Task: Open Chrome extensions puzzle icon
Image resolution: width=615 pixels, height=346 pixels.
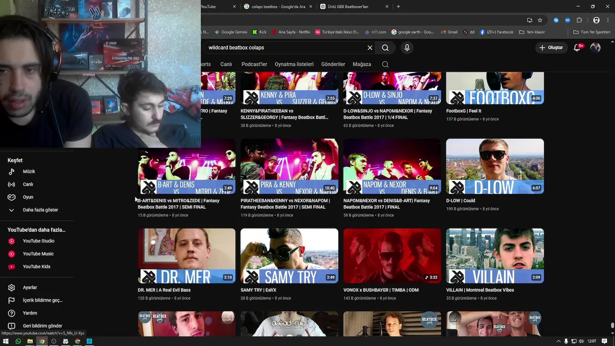Action: tap(579, 20)
